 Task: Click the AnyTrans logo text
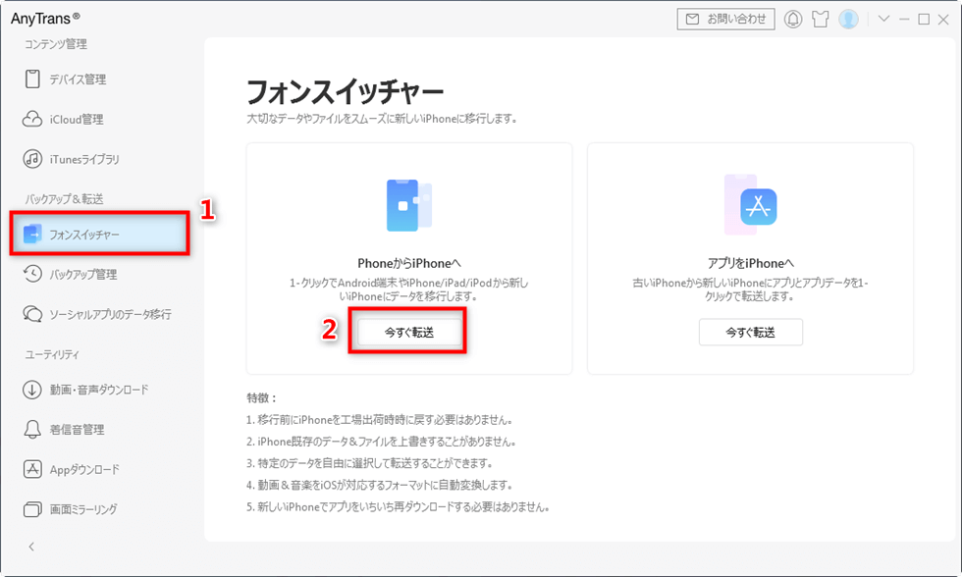(45, 19)
